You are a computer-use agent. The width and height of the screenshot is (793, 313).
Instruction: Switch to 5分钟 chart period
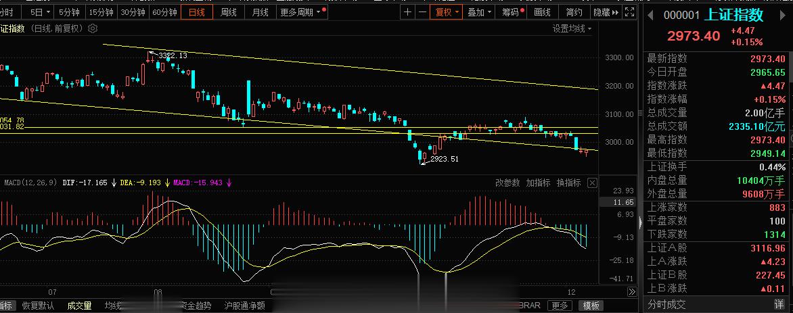(x=69, y=12)
